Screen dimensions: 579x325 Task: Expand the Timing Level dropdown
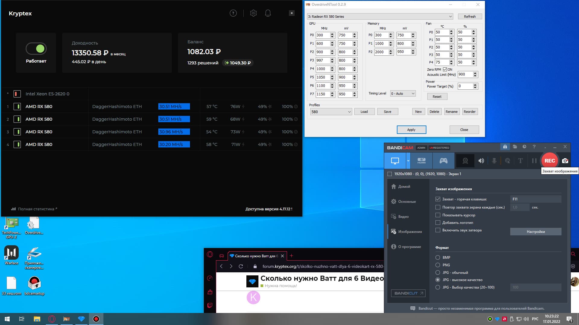pos(403,94)
